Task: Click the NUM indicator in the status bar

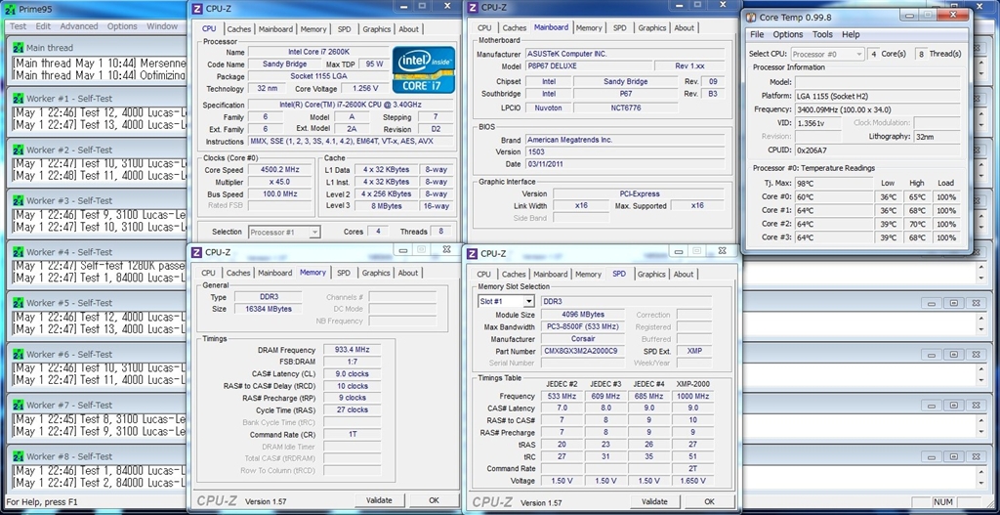Action: pyautogui.click(x=944, y=502)
